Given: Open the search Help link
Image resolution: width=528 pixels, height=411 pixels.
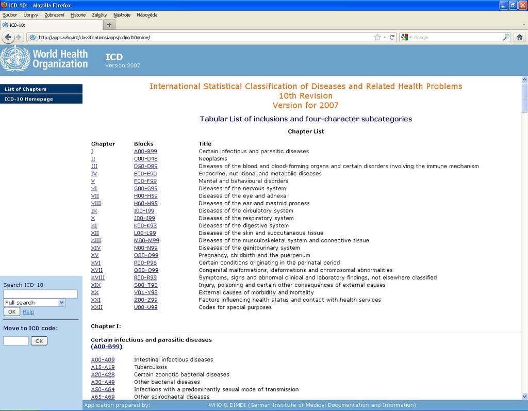Looking at the screenshot, I should 28,311.
